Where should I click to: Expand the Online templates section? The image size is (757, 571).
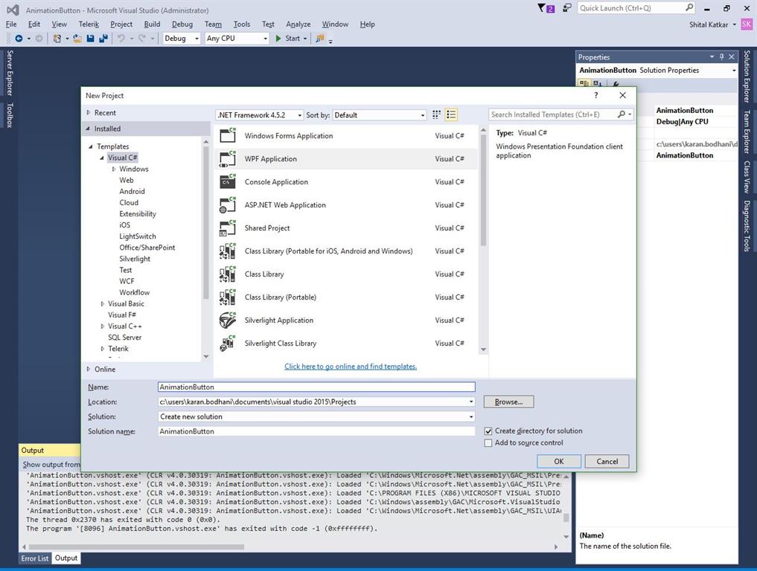tap(89, 370)
